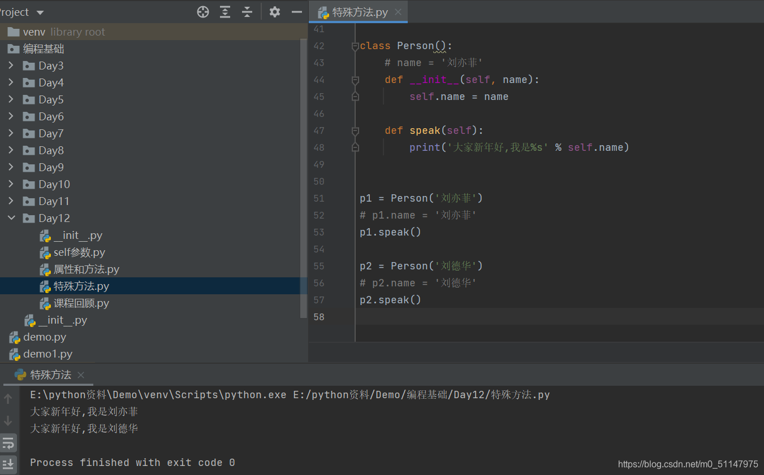Click output line 大家新年好,我是刘亦菲
The image size is (764, 475).
[84, 412]
